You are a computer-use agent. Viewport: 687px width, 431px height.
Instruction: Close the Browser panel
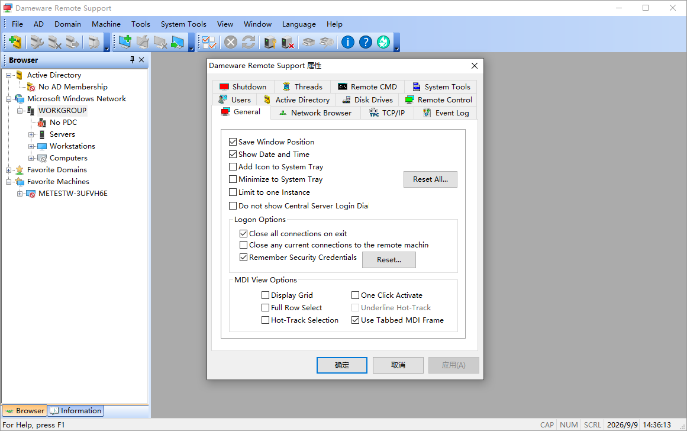point(141,60)
